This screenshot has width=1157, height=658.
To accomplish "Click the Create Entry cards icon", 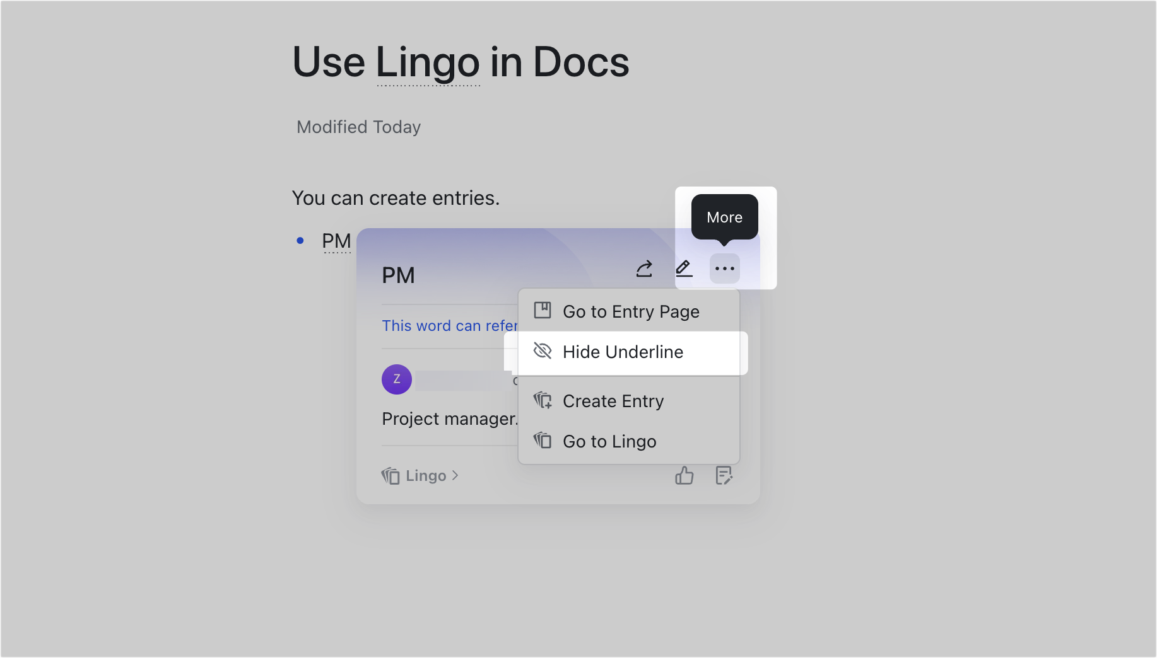I will [542, 400].
